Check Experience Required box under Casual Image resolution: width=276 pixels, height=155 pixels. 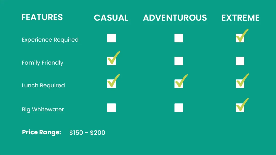(x=111, y=38)
